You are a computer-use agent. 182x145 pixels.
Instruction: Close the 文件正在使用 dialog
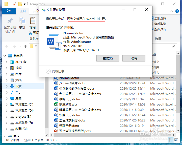click(146, 10)
